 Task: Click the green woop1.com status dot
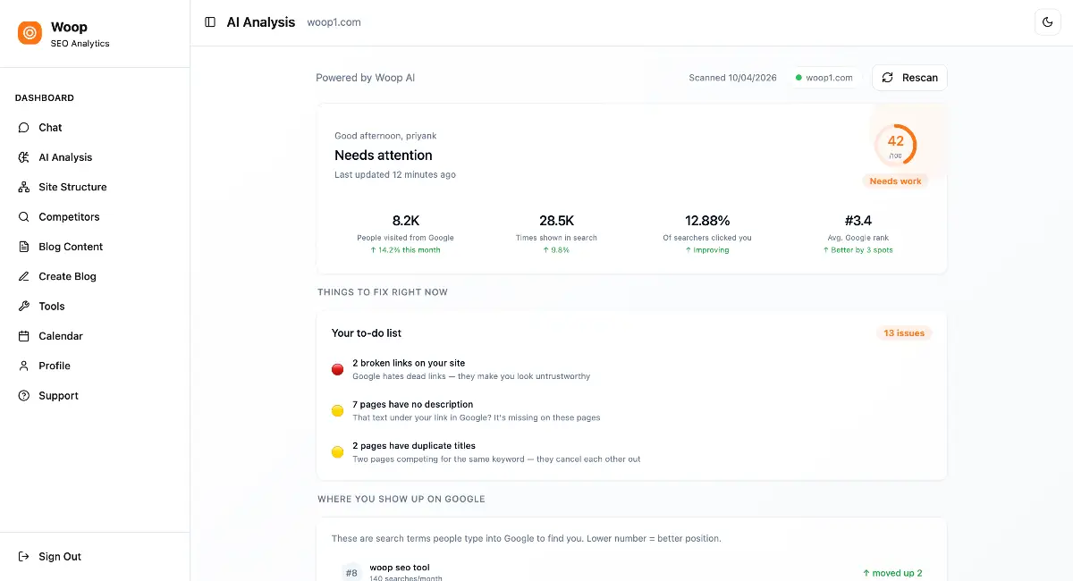point(798,78)
